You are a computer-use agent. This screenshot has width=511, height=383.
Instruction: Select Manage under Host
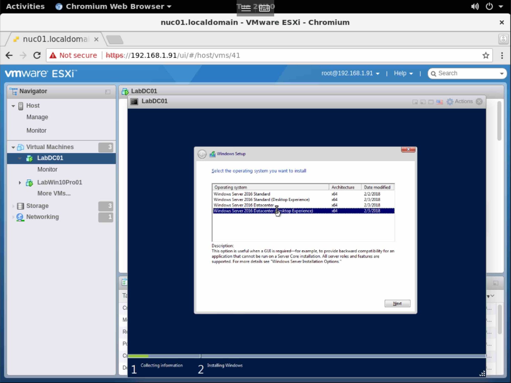[37, 117]
